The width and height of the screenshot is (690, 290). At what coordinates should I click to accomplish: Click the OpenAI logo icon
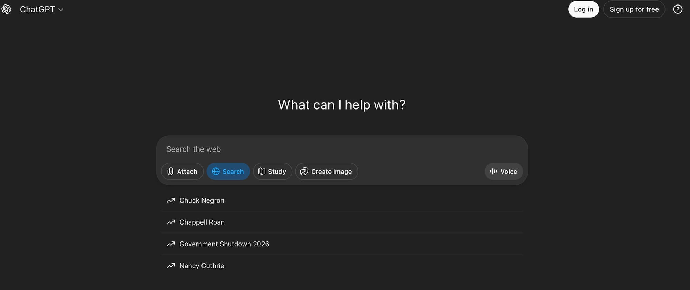[7, 9]
